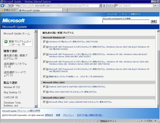Image resolution: width=160 pixels, height=123 pixels.
Task: Expand details for Outlook 2003 Junk E-mail Filter
Action: (47, 87)
